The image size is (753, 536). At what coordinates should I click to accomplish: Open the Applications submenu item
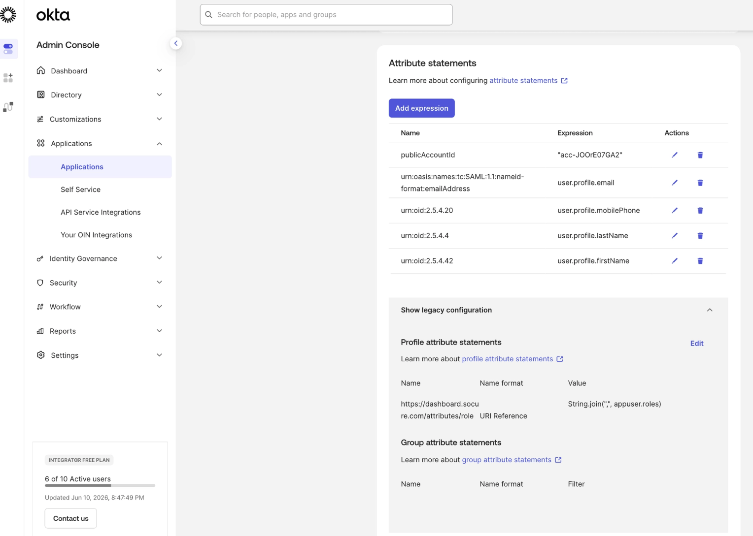coord(100,167)
